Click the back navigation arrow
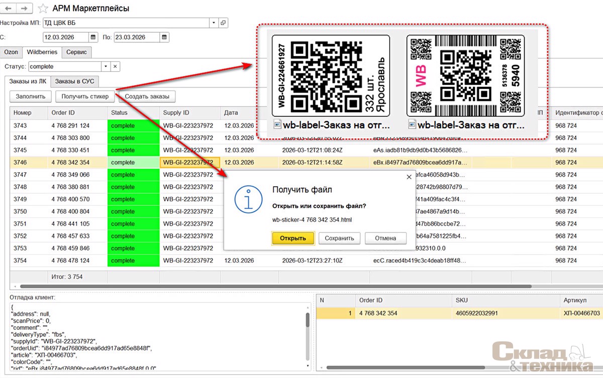Image resolution: width=603 pixels, height=378 pixels. coord(10,9)
